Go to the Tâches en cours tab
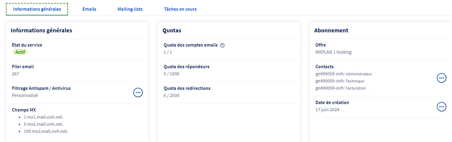 [180, 9]
